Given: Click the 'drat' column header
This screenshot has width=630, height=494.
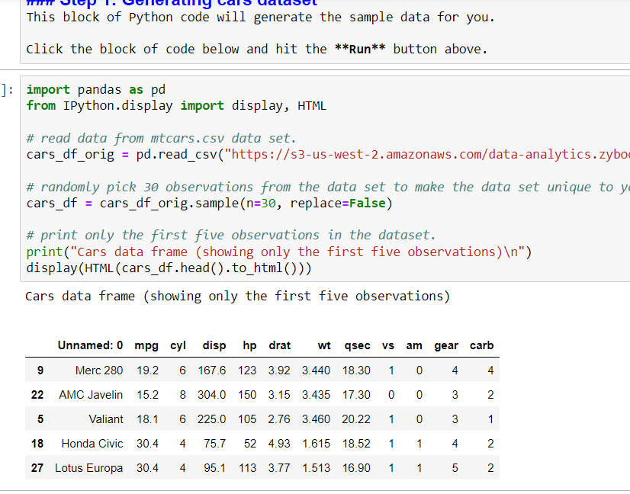Looking at the screenshot, I should pos(280,345).
